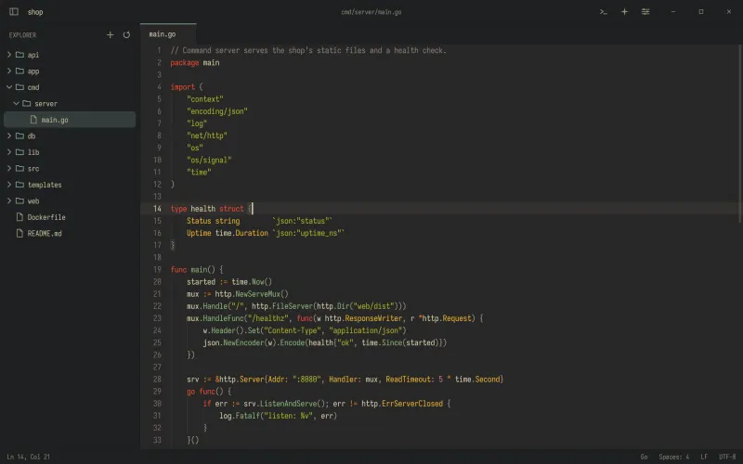
Task: Click the "net/http" import text
Action: [207, 135]
